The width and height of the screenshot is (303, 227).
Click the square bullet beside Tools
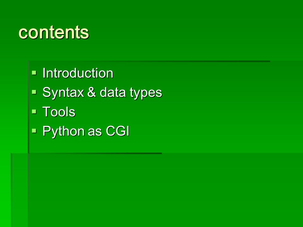(34, 112)
